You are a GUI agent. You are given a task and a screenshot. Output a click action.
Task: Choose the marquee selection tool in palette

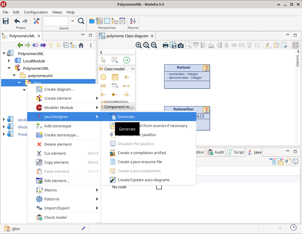coord(115,60)
